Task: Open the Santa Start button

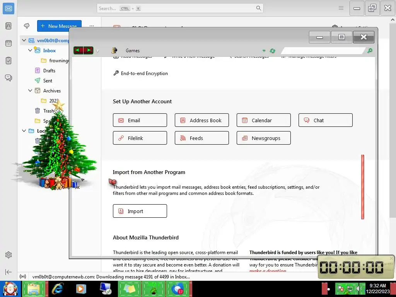Action: 10,289
